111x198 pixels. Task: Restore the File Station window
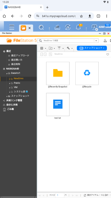(104, 34)
